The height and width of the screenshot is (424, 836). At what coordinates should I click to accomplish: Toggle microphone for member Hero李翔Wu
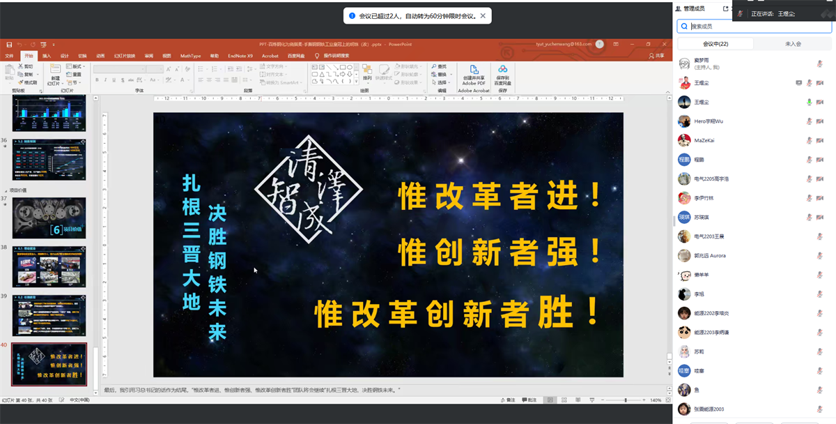[809, 121]
